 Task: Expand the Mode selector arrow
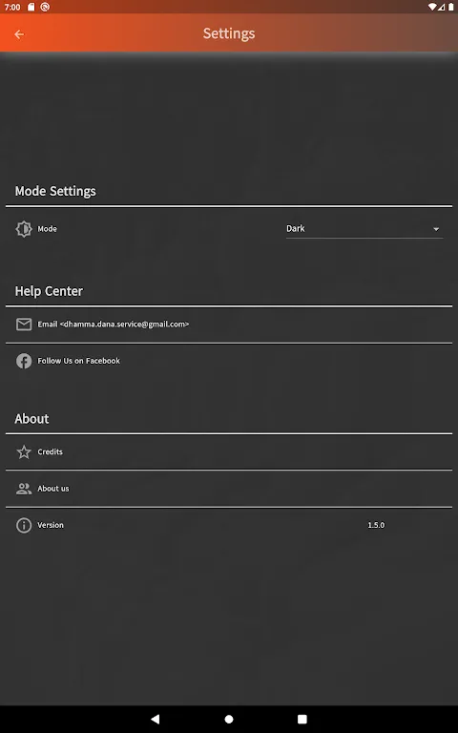tap(436, 229)
